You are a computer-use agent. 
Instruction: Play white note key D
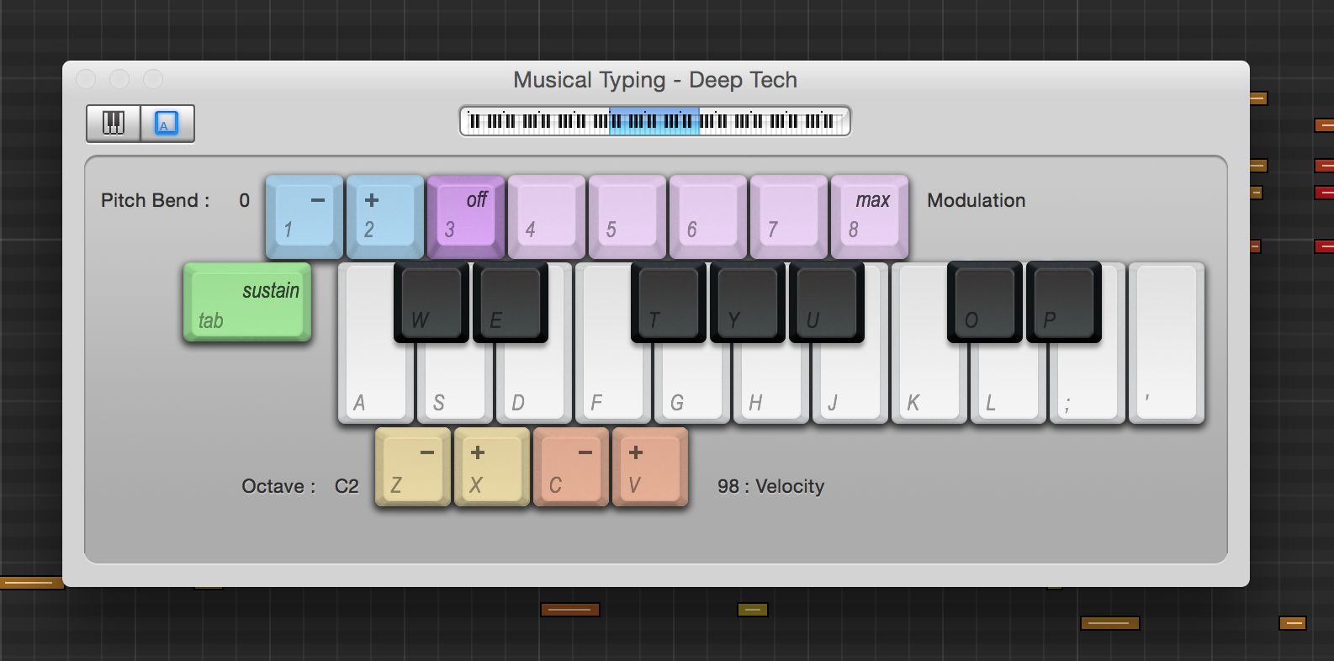534,383
